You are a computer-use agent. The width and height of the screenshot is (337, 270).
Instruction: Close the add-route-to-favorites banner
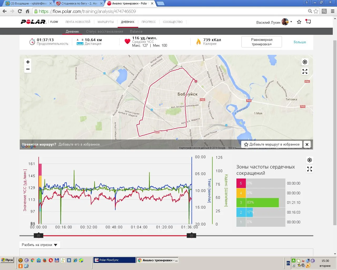307,144
